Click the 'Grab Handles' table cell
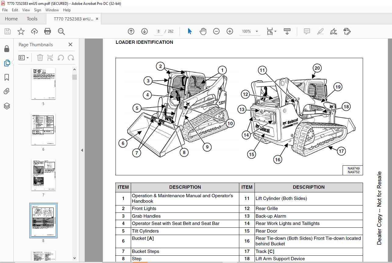The image size is (392, 263). pyautogui.click(x=185, y=216)
